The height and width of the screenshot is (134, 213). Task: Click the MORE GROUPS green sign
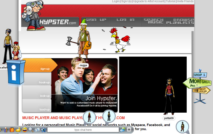tap(197, 83)
